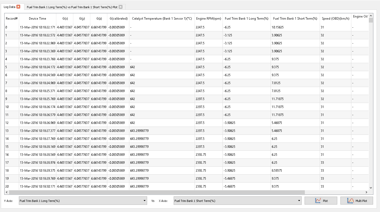This screenshot has height=212, width=380.
Task: Sort by Engine RPM column header
Action: [x=208, y=19]
